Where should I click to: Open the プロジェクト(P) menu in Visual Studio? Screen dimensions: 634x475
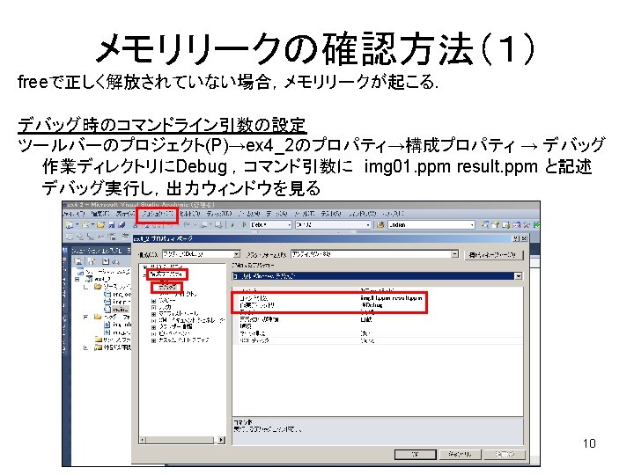pos(157,214)
